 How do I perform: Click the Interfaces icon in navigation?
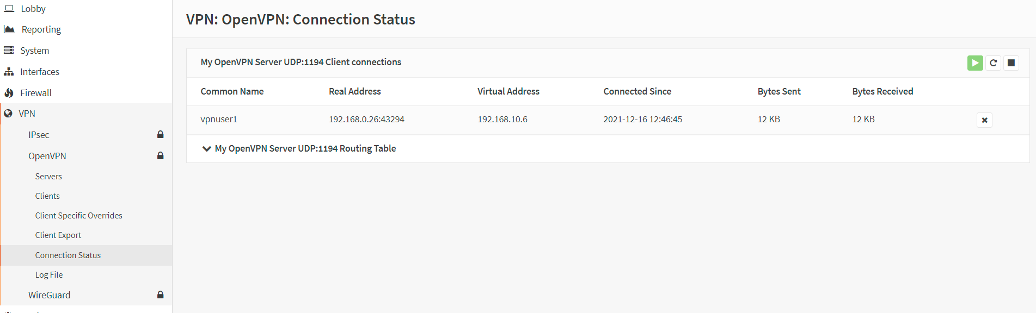tap(9, 71)
